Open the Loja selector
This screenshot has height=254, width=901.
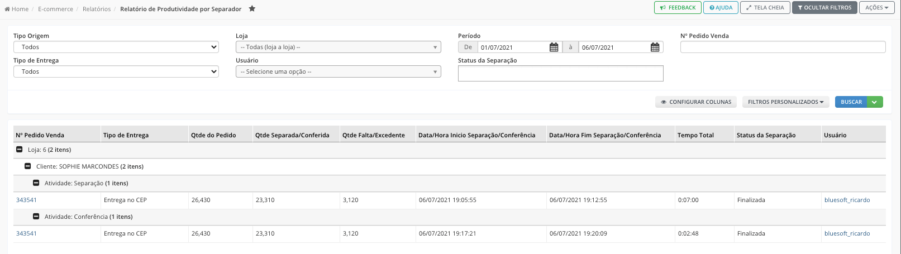pos(339,47)
